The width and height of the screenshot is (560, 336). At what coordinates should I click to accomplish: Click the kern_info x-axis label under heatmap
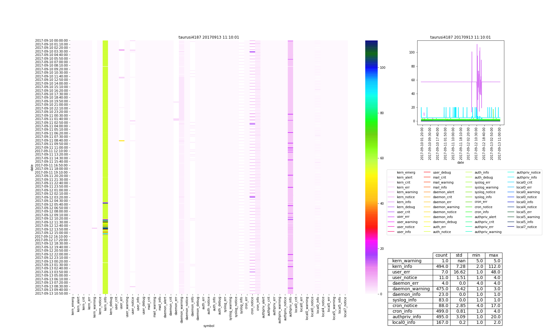coord(105,306)
